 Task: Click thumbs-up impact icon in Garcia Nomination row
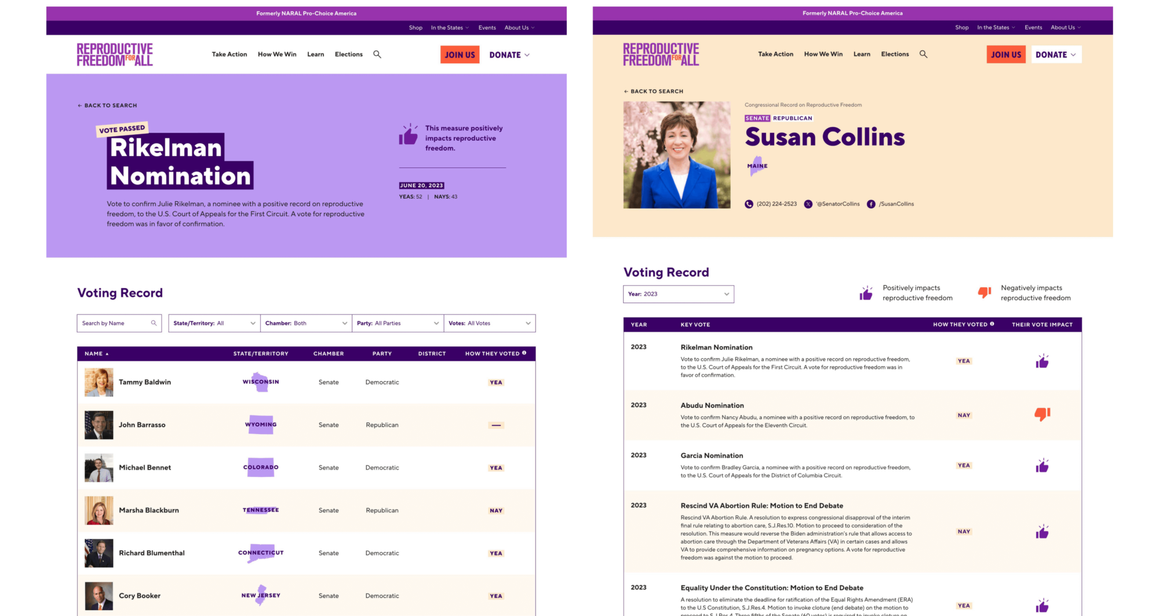click(1042, 466)
